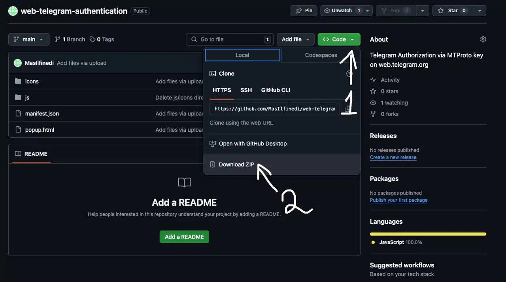506x282 pixels.
Task: Click the Pin button
Action: [x=304, y=11]
